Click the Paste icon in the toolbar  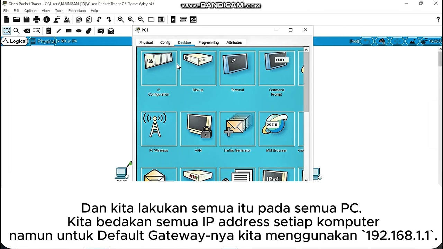(89, 20)
